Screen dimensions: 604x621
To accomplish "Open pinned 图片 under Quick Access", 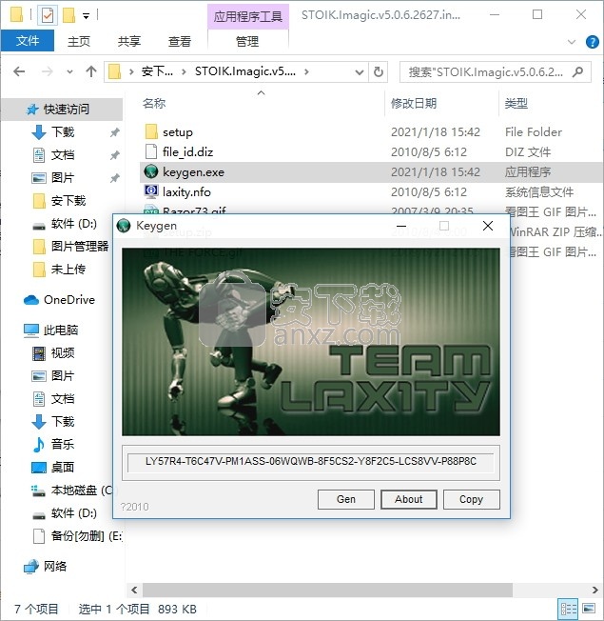I will 63,177.
